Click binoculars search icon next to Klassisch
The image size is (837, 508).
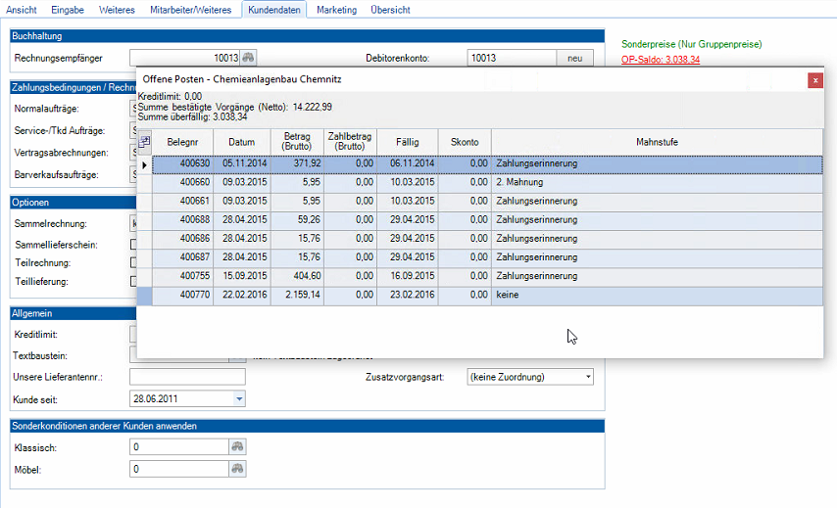(x=237, y=446)
